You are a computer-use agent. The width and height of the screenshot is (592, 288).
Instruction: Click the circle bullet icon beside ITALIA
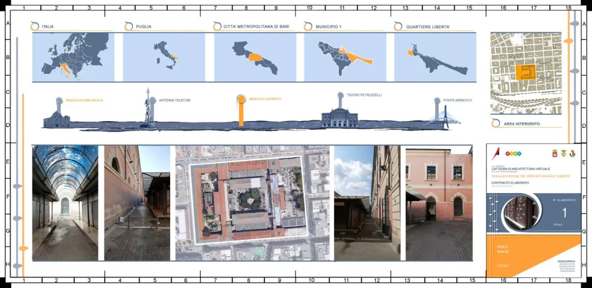(x=35, y=26)
